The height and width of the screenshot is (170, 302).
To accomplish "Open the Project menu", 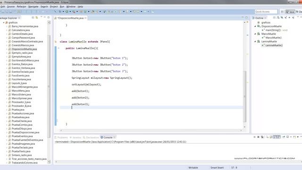I will tap(54, 7).
